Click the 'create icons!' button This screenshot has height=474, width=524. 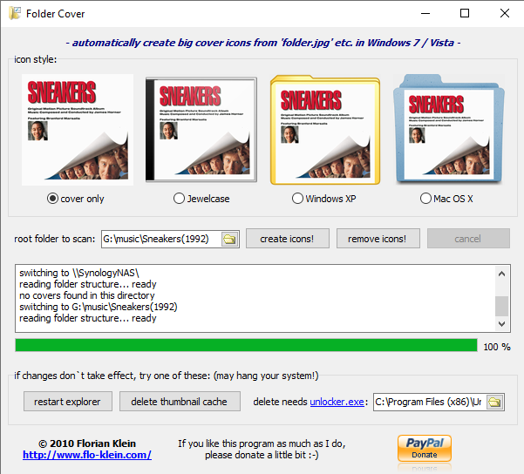click(288, 239)
